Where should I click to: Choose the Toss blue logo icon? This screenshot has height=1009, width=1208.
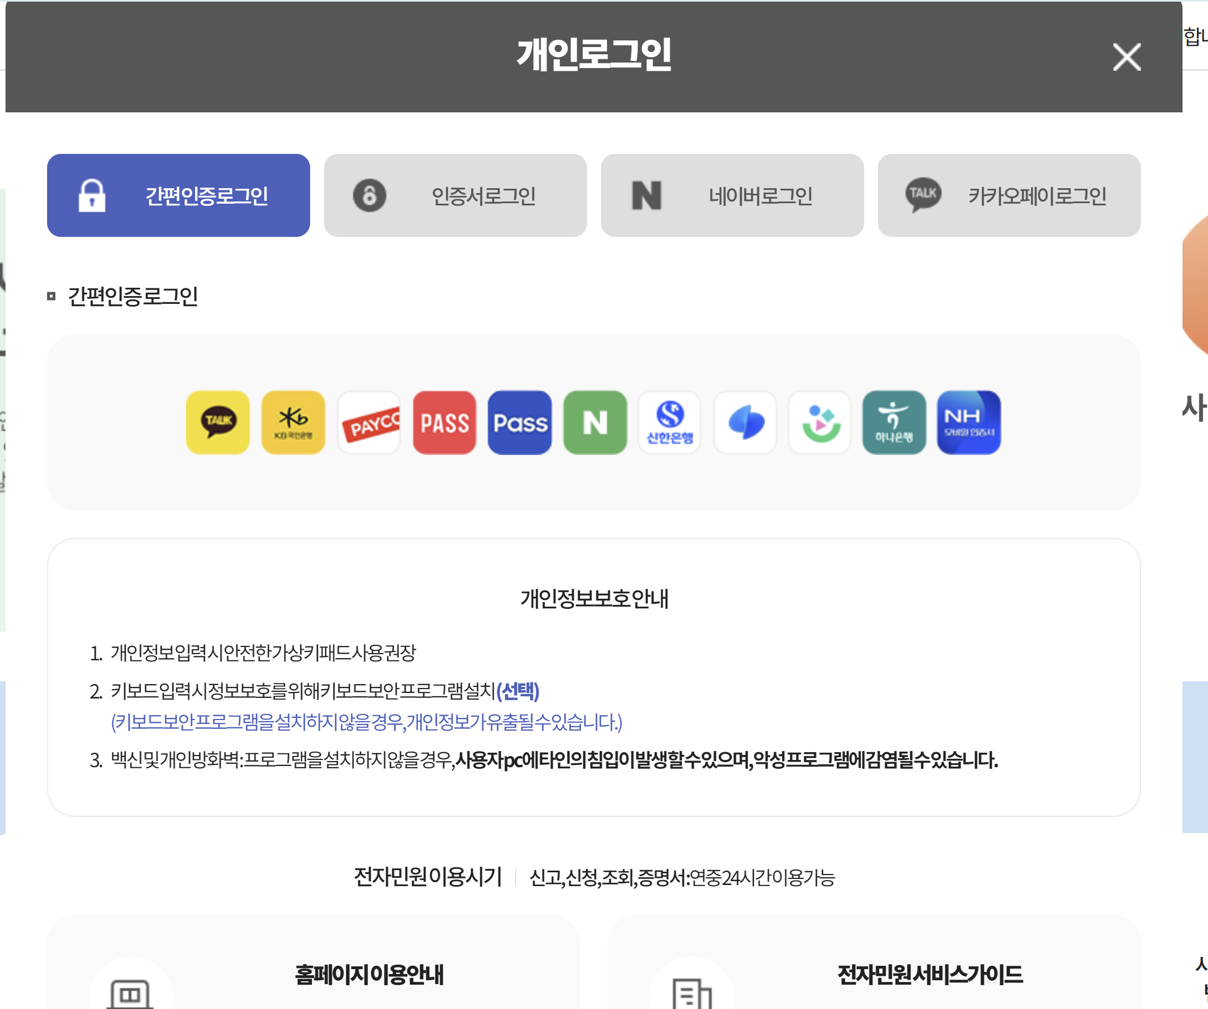pos(745,422)
